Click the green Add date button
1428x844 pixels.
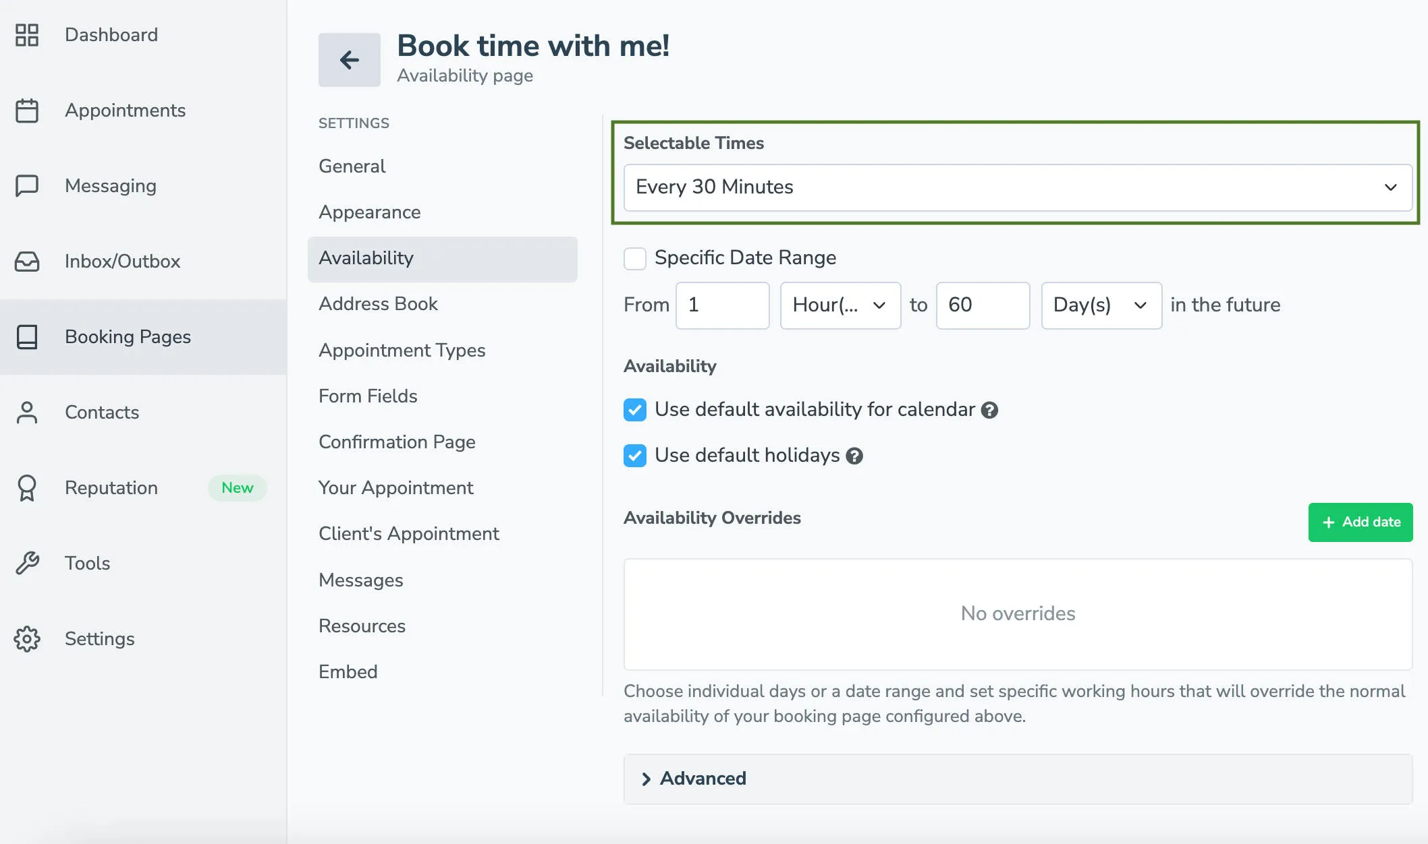coord(1360,522)
